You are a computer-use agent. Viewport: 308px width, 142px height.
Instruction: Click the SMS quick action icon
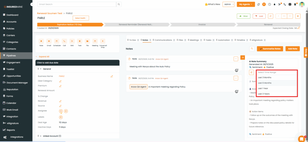[x=72, y=41]
